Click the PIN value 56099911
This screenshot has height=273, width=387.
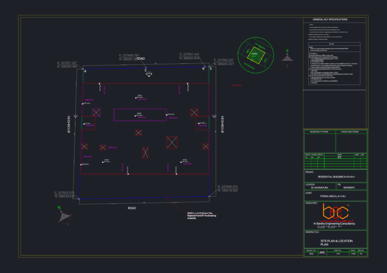tap(349, 188)
